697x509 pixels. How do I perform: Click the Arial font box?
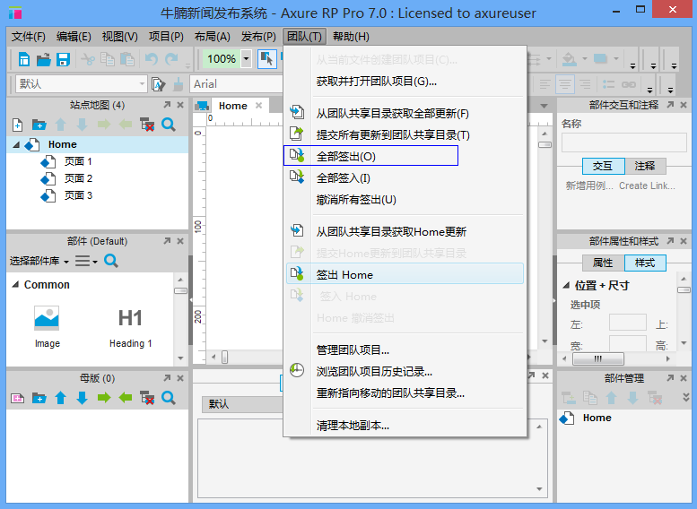[236, 84]
